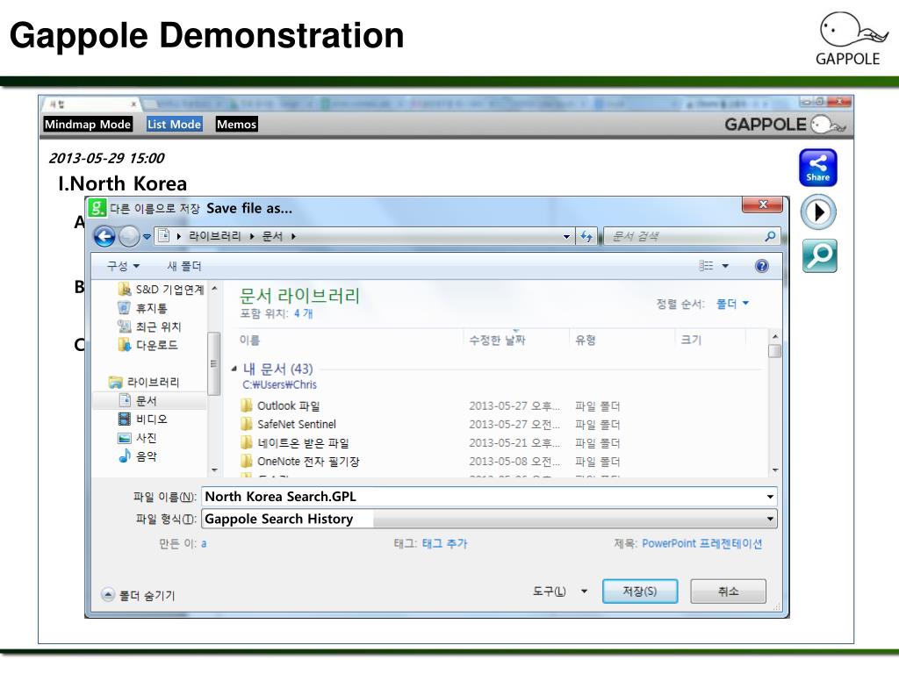Screen dimensions: 899x674
Task: Click the Outlook 파일 folder icon
Action: [x=247, y=405]
